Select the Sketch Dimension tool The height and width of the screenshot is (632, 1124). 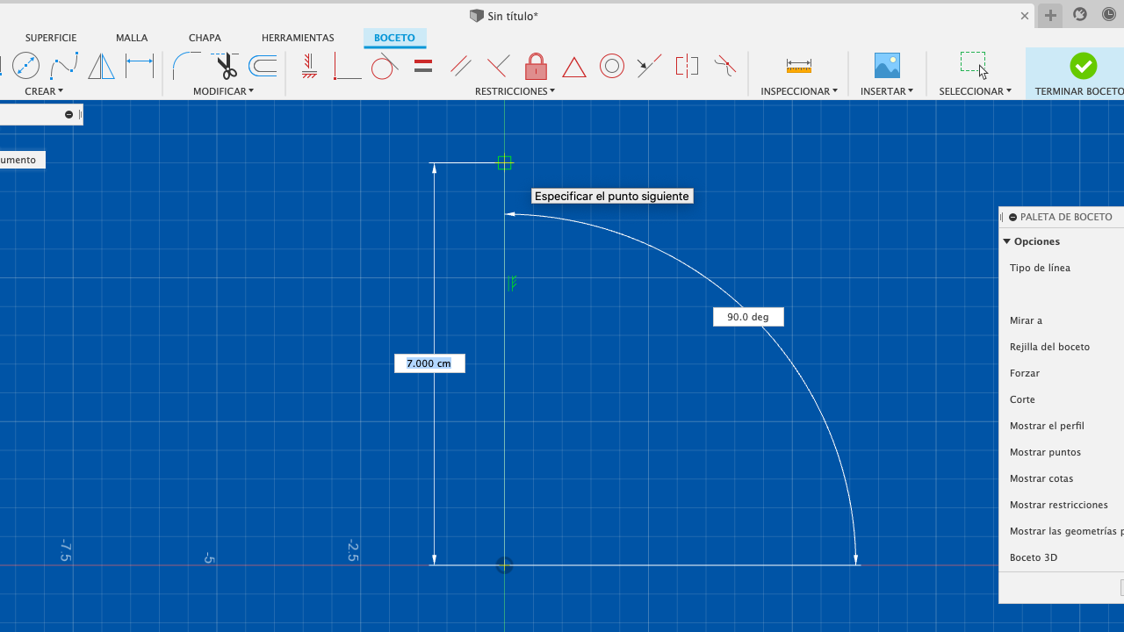point(140,63)
